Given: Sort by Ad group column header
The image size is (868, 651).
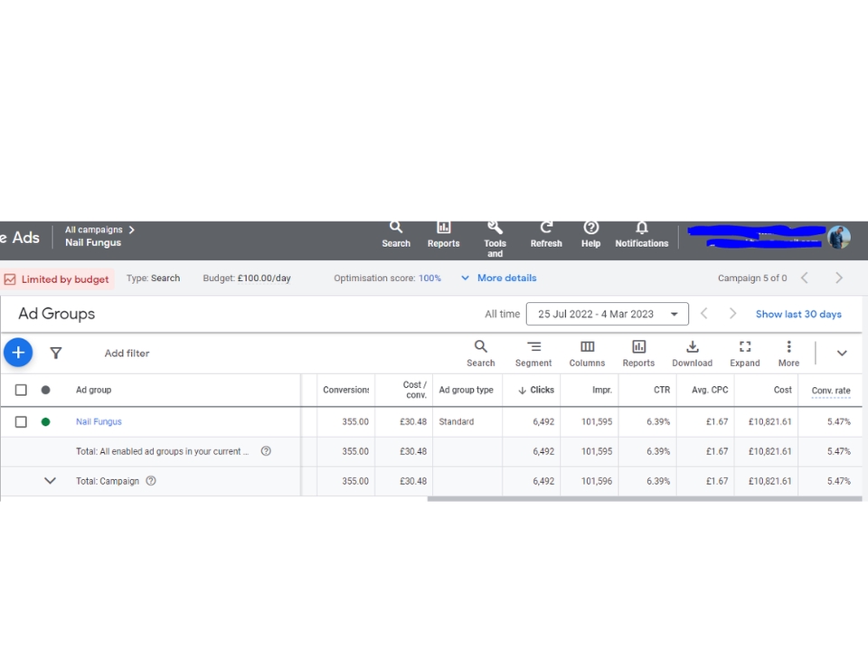Looking at the screenshot, I should coord(93,390).
